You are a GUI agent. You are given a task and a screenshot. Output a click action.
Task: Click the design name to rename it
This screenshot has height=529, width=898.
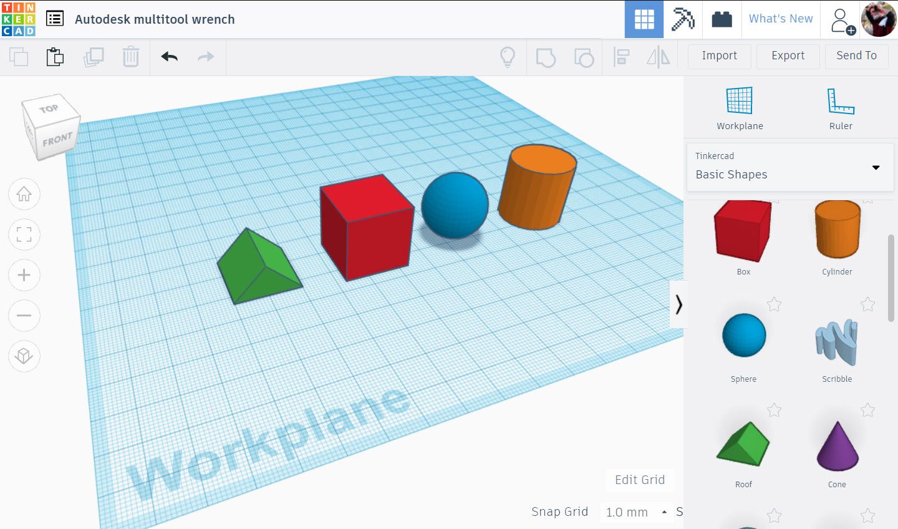point(155,19)
